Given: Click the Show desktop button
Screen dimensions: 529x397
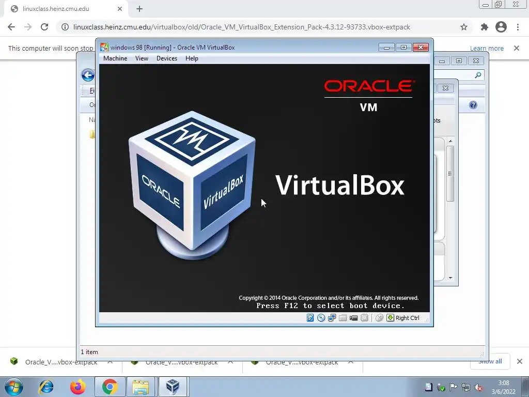Looking at the screenshot, I should pos(525,387).
